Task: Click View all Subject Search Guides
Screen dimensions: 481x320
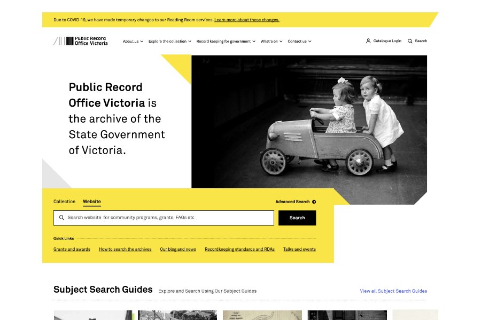Action: coord(393,291)
